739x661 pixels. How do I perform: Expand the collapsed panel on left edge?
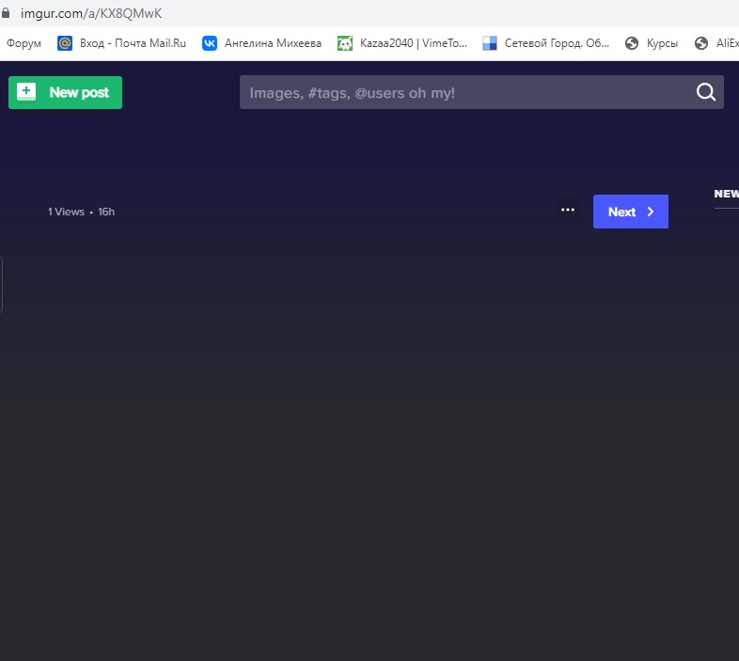pyautogui.click(x=2, y=285)
